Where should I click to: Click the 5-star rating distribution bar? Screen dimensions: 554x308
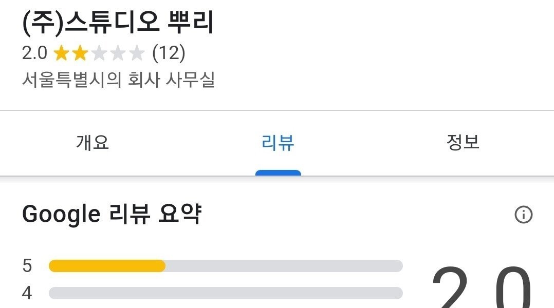pos(226,266)
